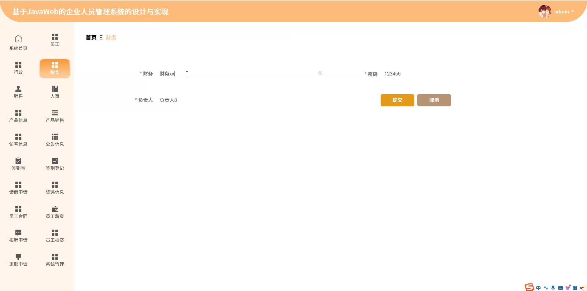This screenshot has height=291, width=587.
Task: Start voice input with the microphone icon
Action: 553,288
